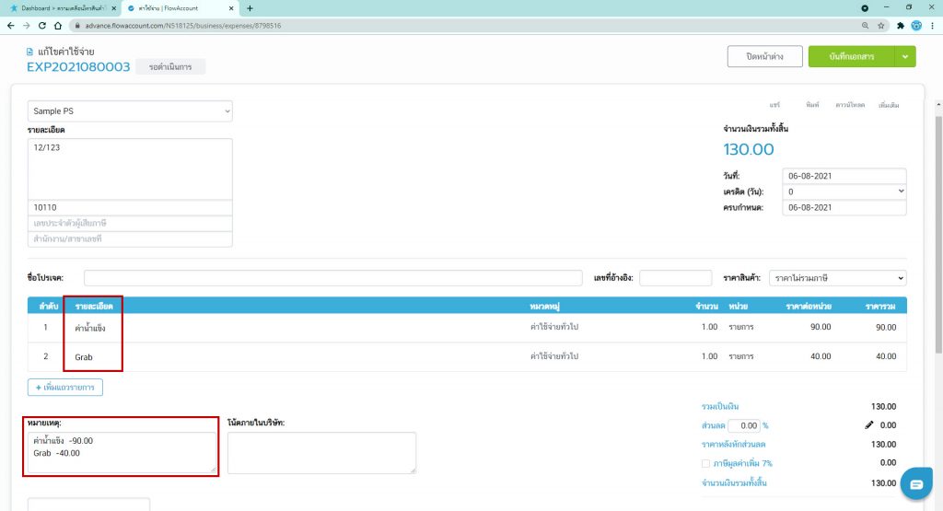Open the Sample PS contact dropdown
The height and width of the screenshot is (511, 943).
pos(130,111)
